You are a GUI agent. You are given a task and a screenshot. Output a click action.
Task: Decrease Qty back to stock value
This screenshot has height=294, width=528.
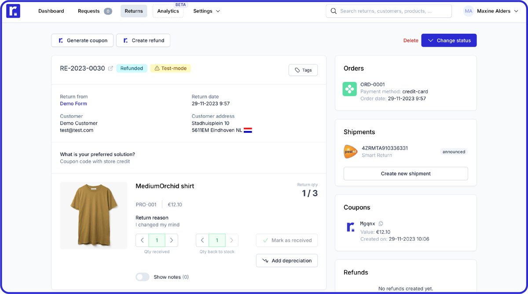(202, 240)
